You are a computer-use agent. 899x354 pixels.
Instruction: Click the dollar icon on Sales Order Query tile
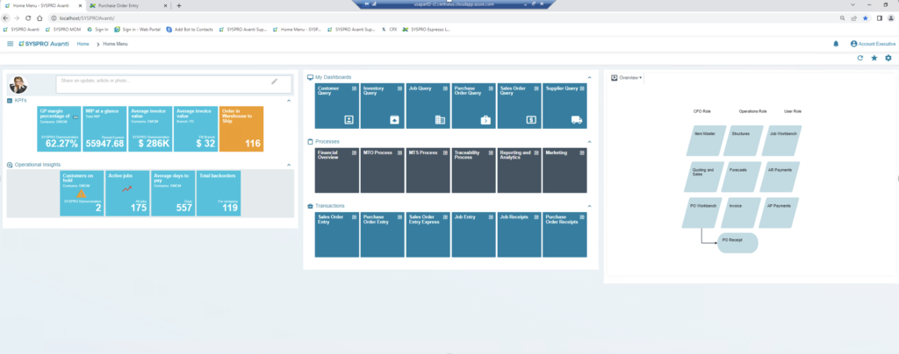(530, 119)
